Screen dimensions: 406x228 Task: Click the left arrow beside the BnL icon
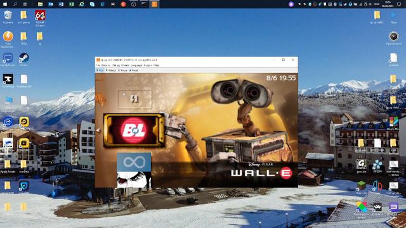point(98,130)
